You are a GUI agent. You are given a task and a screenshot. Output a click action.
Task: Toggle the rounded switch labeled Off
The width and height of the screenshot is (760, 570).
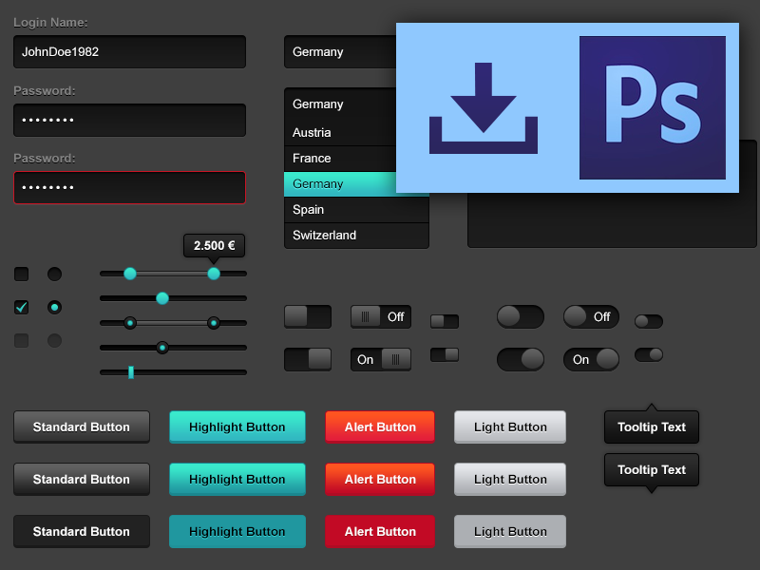[591, 317]
